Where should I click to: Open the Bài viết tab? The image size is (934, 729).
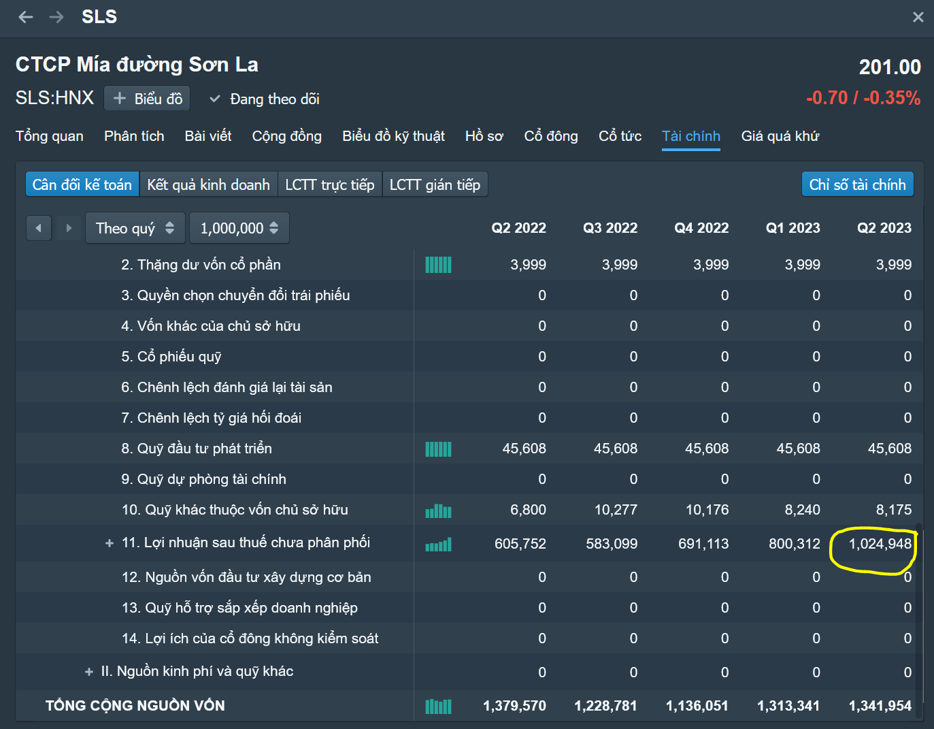208,136
